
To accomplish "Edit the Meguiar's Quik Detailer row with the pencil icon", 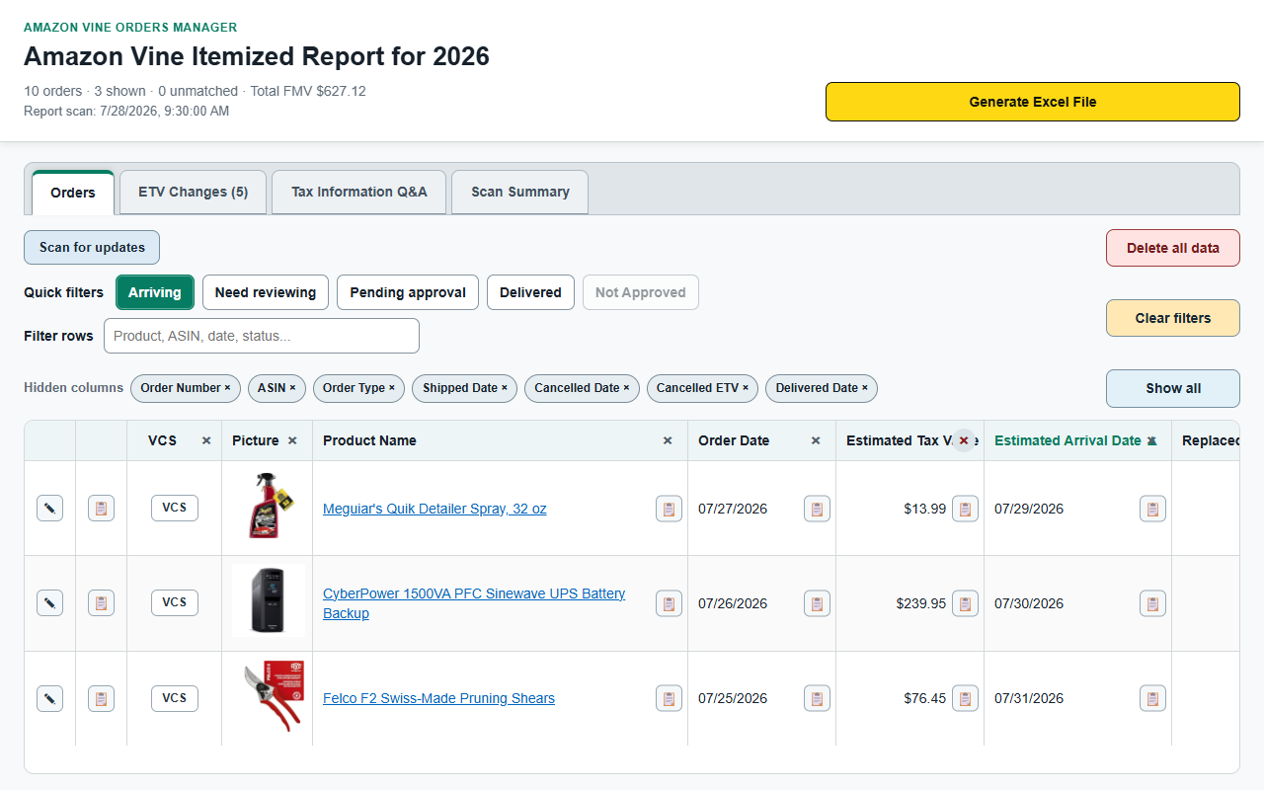I will (x=49, y=509).
